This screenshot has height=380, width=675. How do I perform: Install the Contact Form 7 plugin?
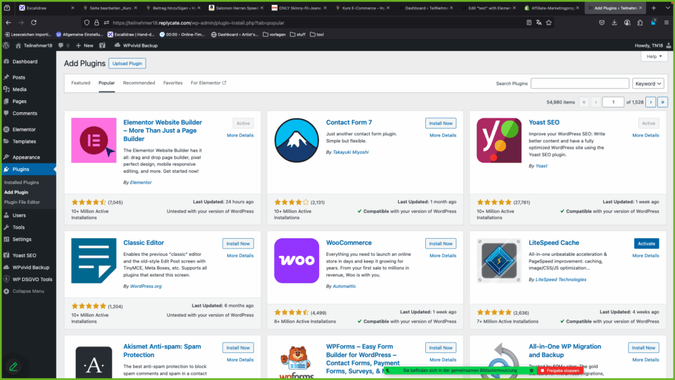pyautogui.click(x=440, y=123)
